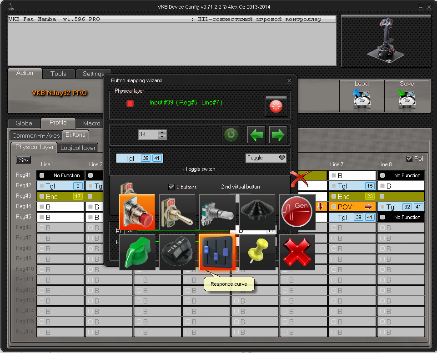
Task: Go to previous input with green left arrow
Action: [256, 135]
